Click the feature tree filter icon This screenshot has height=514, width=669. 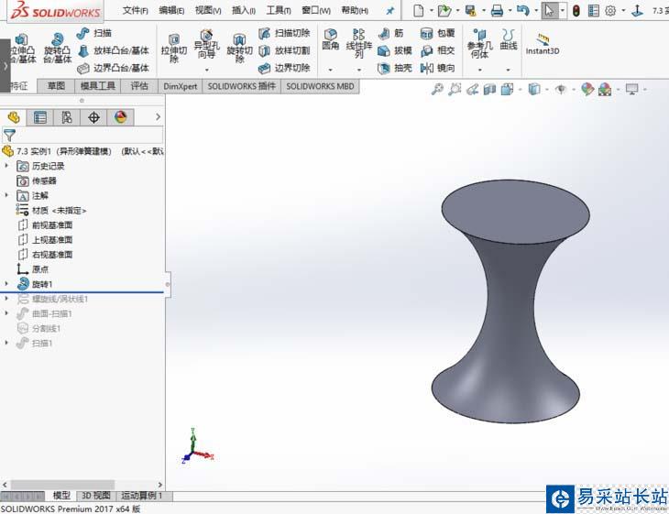pos(9,136)
